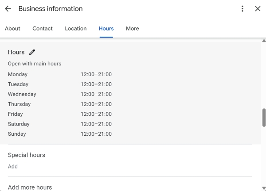
Task: Close the Business information panel
Action: 258,9
